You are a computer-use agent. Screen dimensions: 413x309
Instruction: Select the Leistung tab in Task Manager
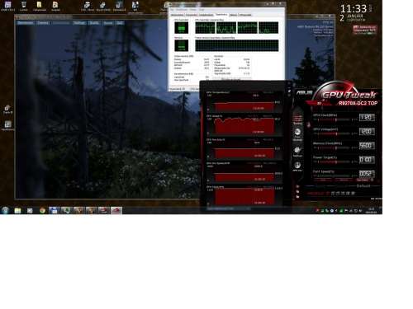point(221,15)
